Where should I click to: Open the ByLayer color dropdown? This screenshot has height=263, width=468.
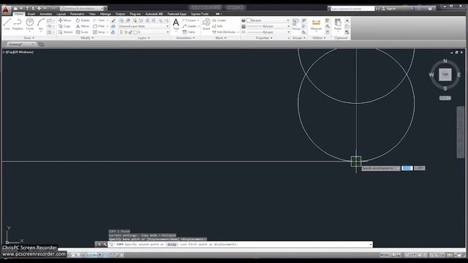click(x=268, y=20)
